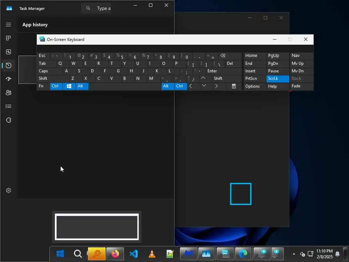The height and width of the screenshot is (262, 349).
Task: Click the Q key
Action: 63,63
